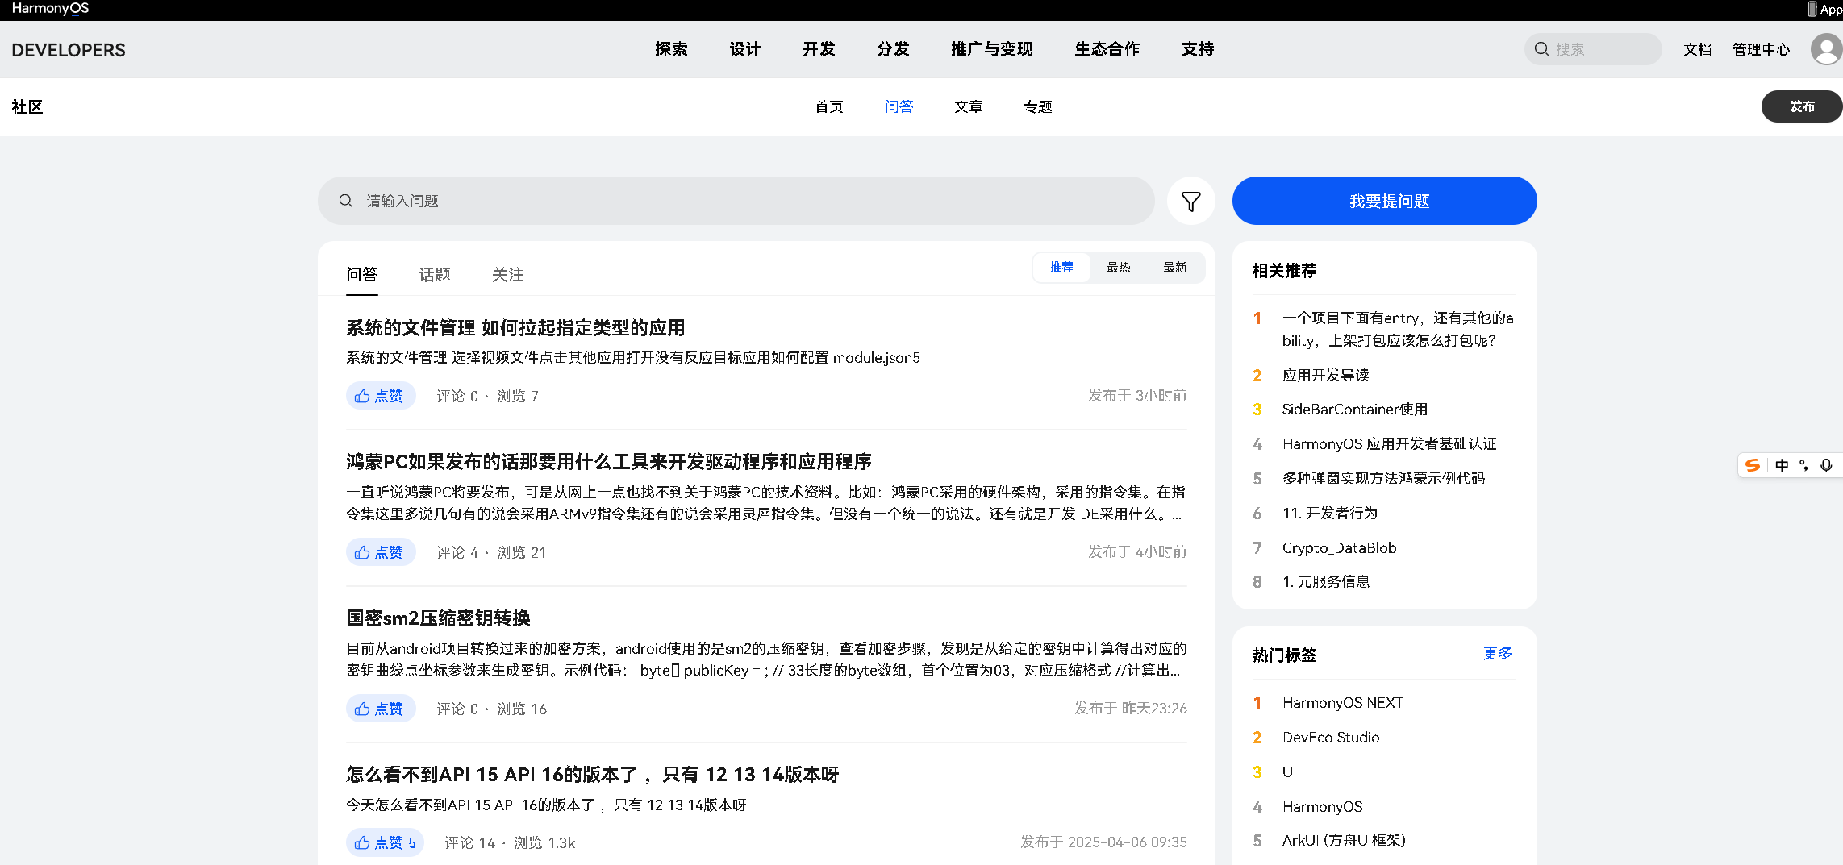Select the HarmonyOS NEXT hot tag
This screenshot has height=865, width=1843.
1343,703
